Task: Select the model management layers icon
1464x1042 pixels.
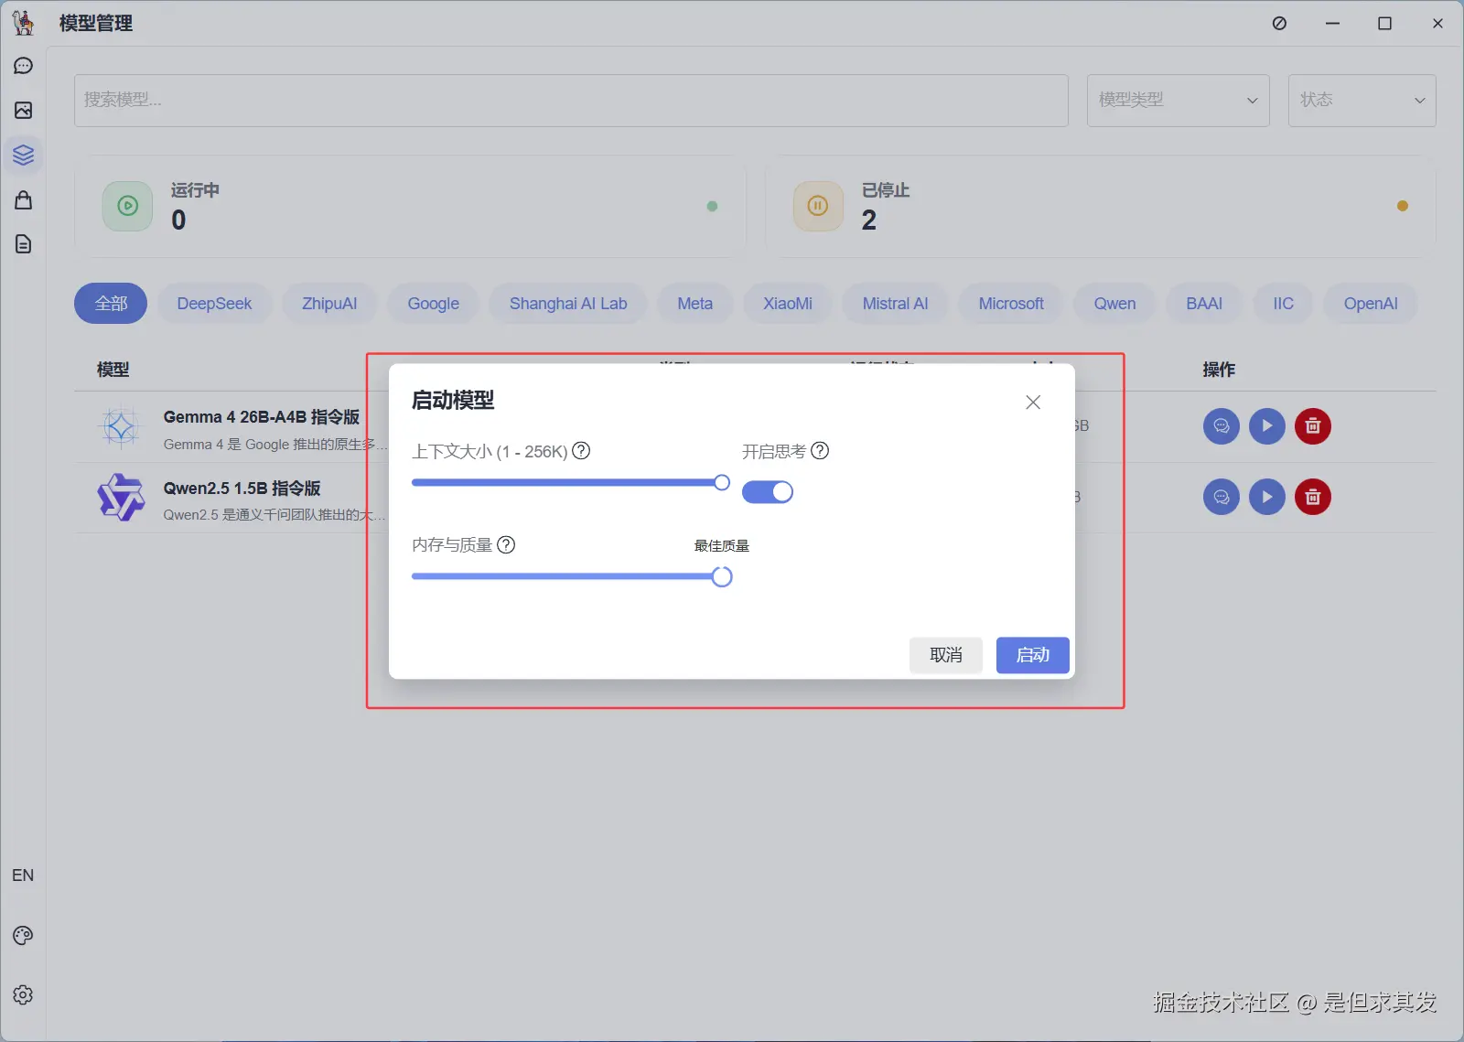Action: pos(24,155)
